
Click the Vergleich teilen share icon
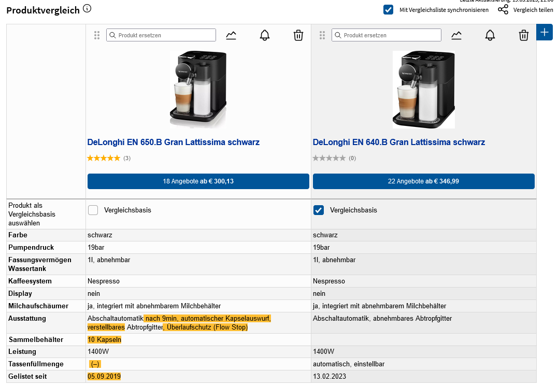[503, 10]
